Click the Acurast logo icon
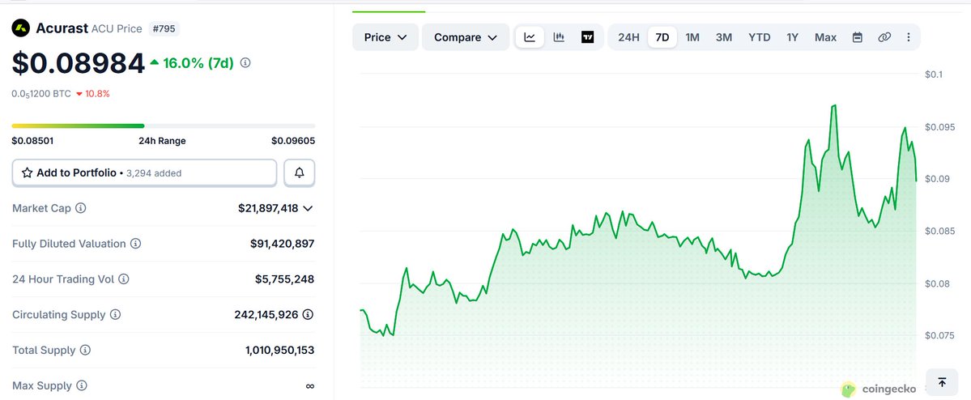Screen dimensions: 971x400 click(x=21, y=28)
